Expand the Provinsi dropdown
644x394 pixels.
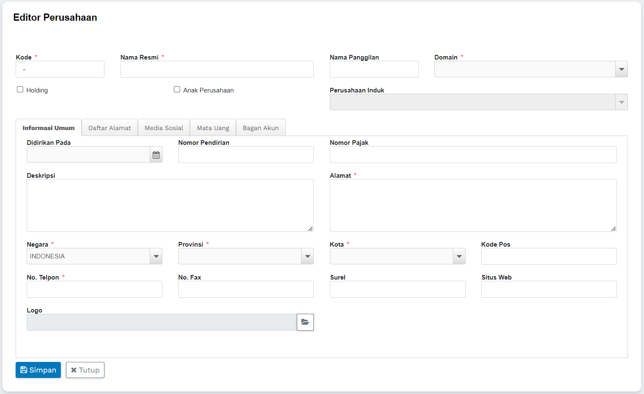click(x=307, y=256)
